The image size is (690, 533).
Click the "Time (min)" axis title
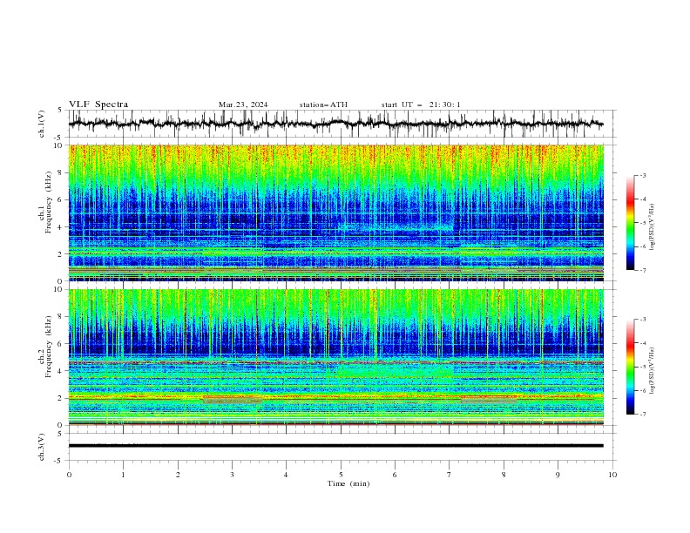348,483
